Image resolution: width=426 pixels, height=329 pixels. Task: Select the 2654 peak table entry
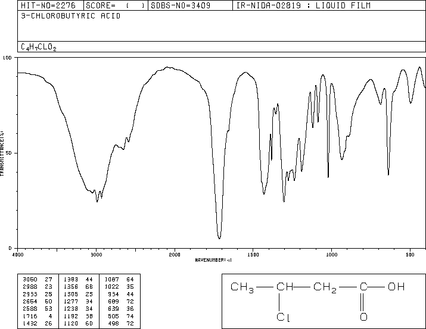(x=30, y=302)
